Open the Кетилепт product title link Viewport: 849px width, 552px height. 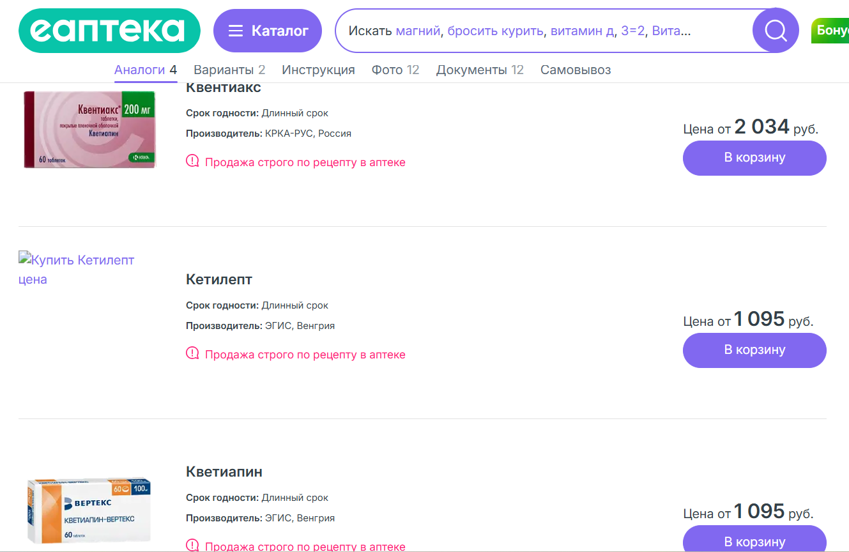[x=219, y=279]
